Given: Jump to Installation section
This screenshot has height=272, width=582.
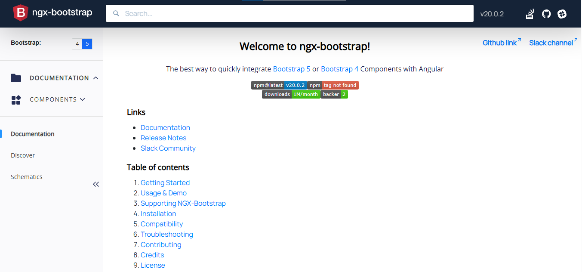Looking at the screenshot, I should (158, 213).
